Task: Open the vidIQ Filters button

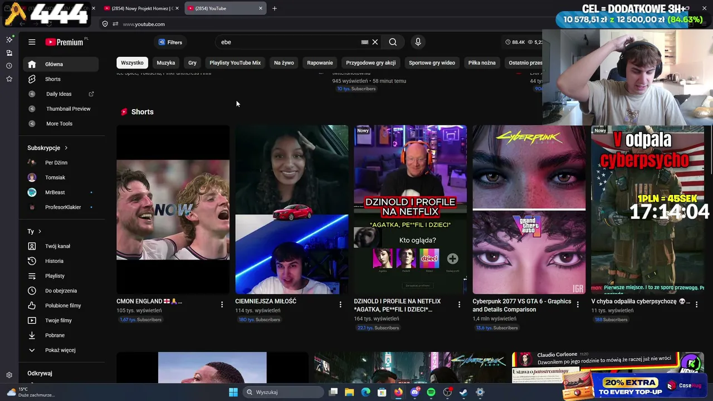Action: 170,42
